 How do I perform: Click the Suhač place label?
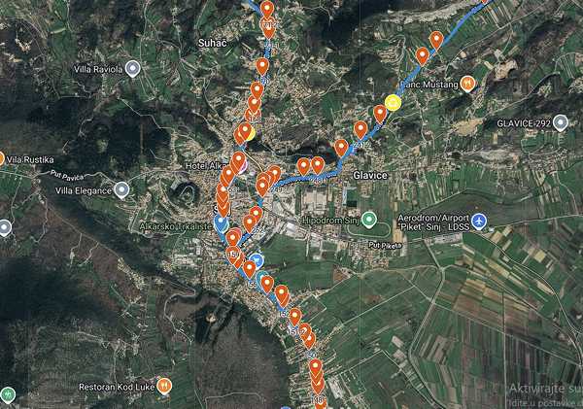click(x=212, y=43)
